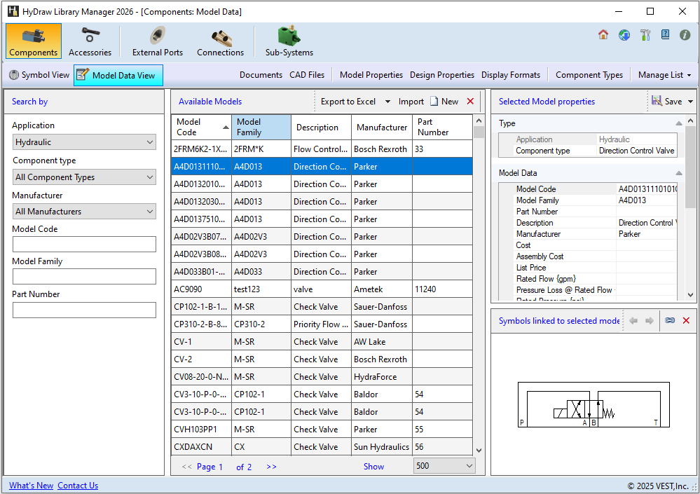This screenshot has height=494, width=700.
Task: Switch to Symbol View
Action: click(x=39, y=75)
